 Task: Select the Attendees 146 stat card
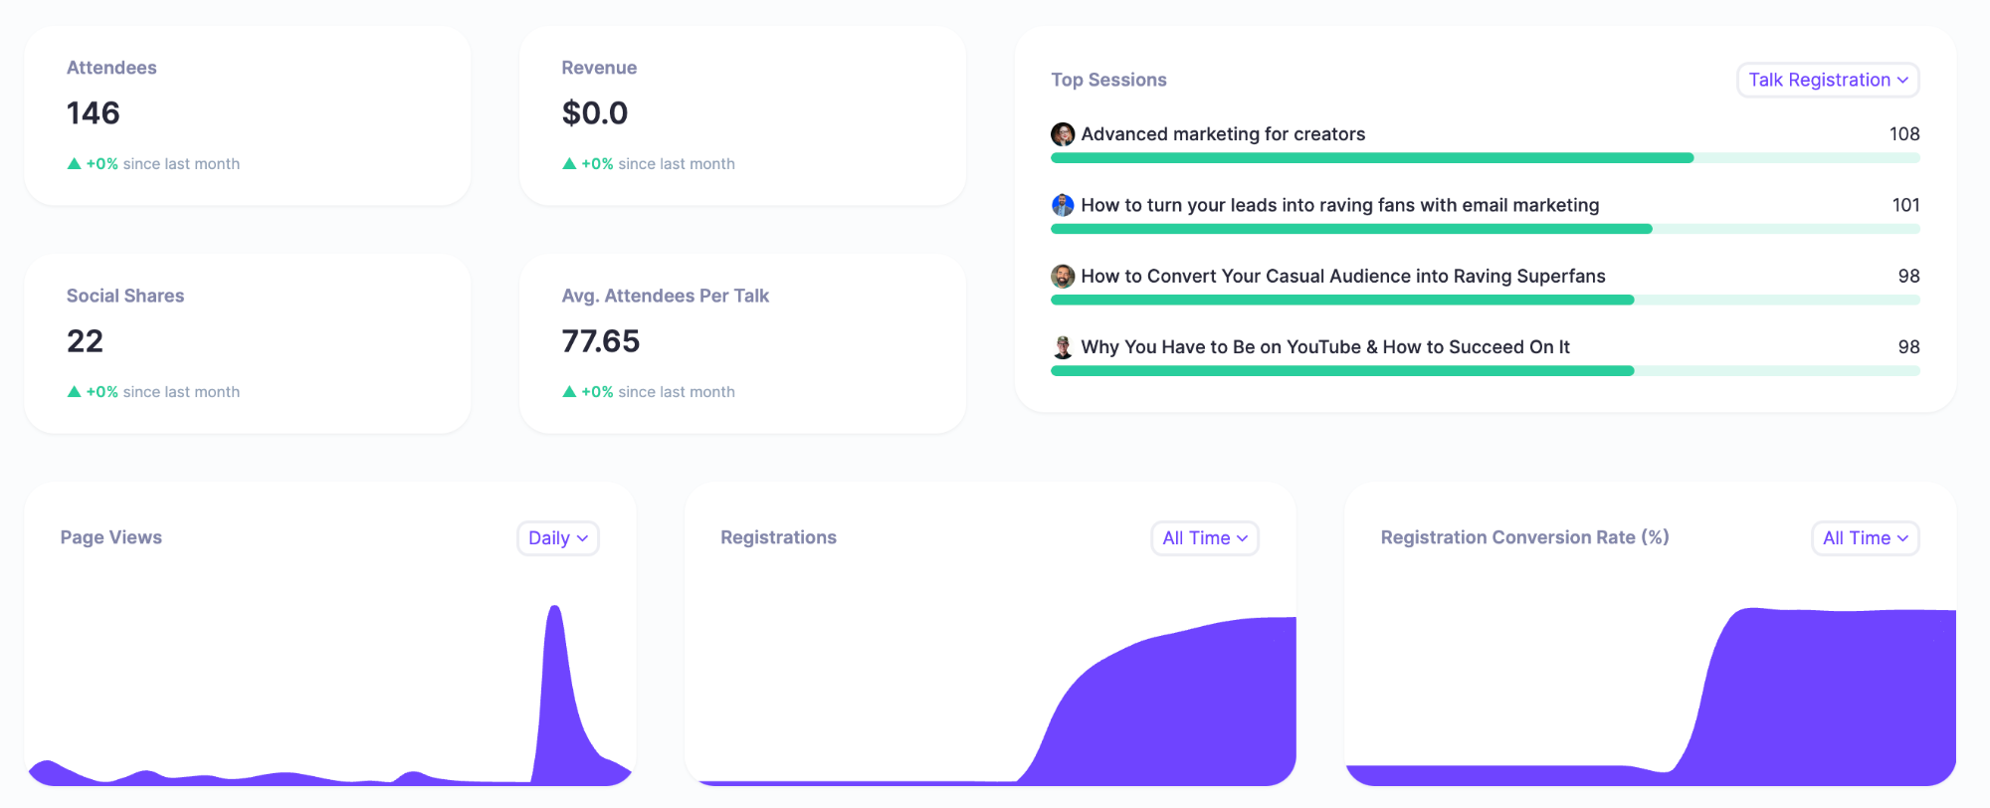click(247, 115)
